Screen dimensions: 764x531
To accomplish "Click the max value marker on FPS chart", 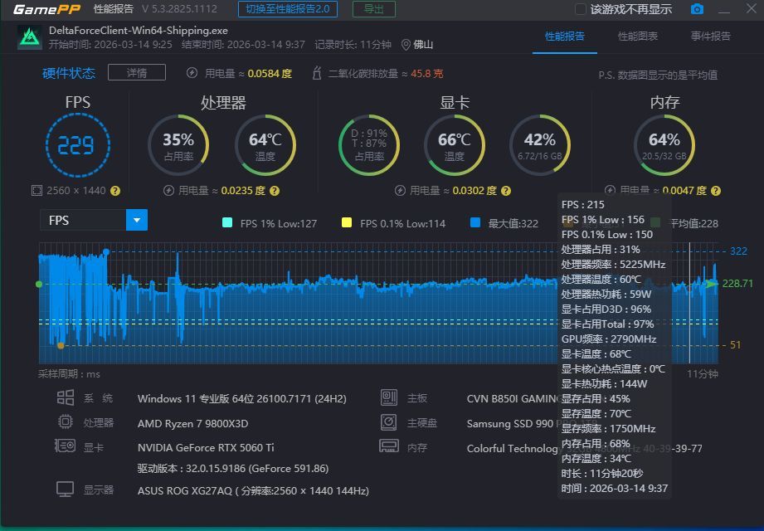I will [106, 252].
